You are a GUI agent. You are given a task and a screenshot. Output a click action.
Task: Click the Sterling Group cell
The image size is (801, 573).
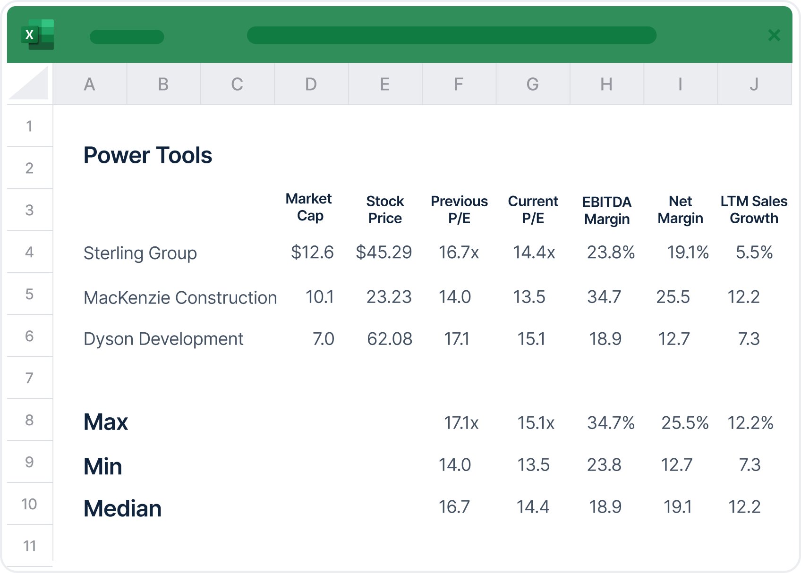[140, 253]
